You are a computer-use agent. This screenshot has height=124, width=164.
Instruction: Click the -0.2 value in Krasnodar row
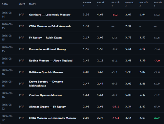pyautogui.click(x=114, y=49)
